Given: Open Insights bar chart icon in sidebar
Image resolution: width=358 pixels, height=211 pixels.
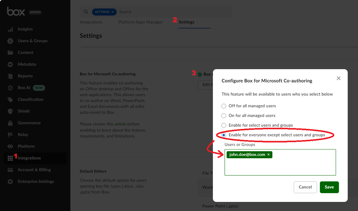Looking at the screenshot, I should pyautogui.click(x=10, y=29).
